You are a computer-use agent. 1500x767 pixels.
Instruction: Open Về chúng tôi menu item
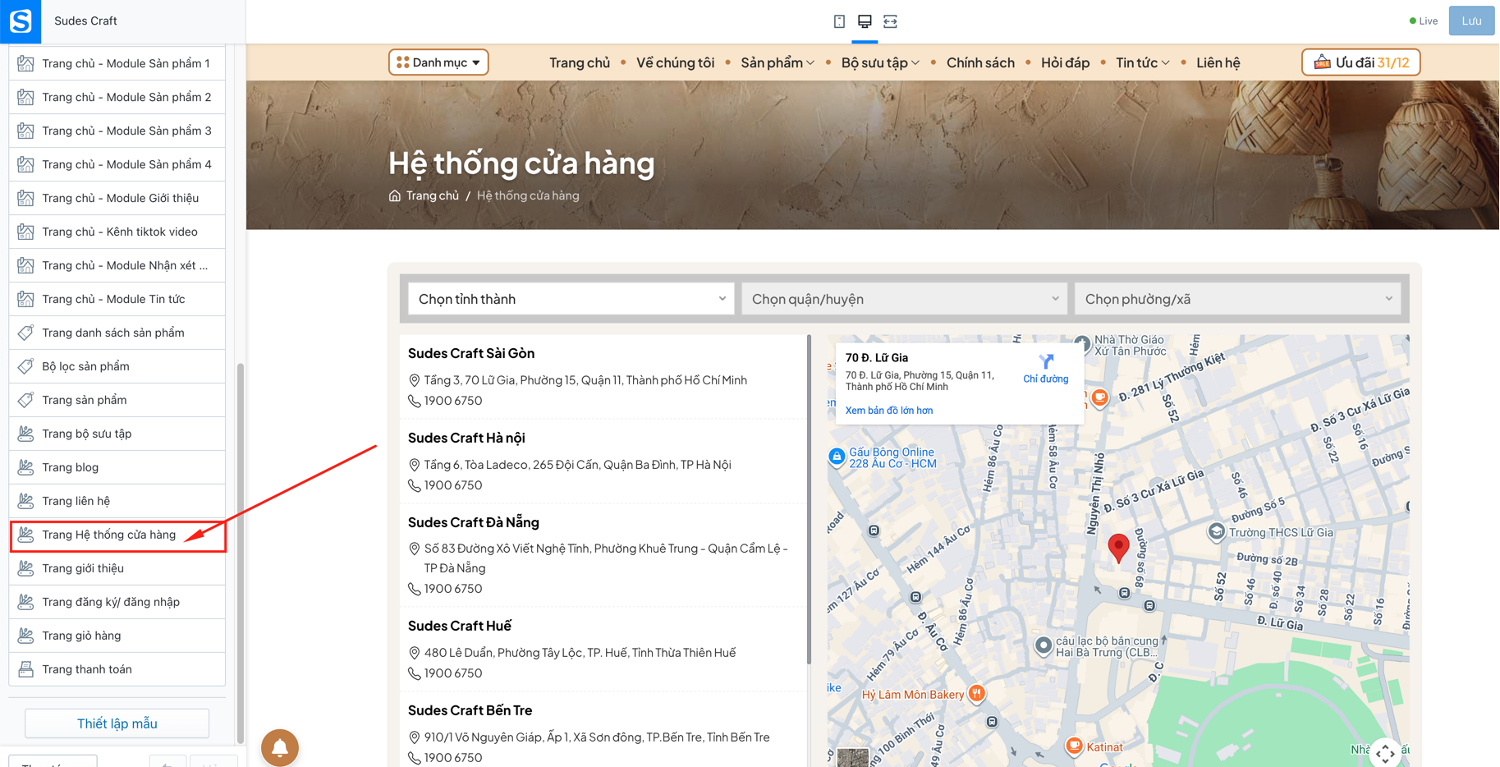tap(675, 62)
